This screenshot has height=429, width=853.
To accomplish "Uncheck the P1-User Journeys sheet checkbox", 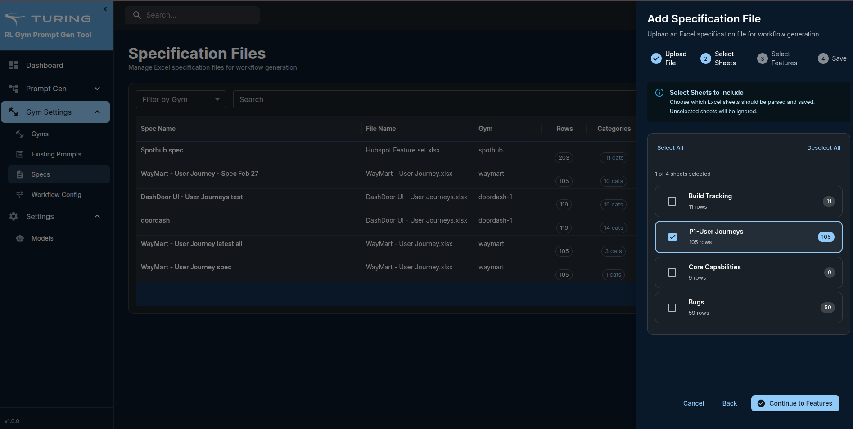I will (672, 237).
